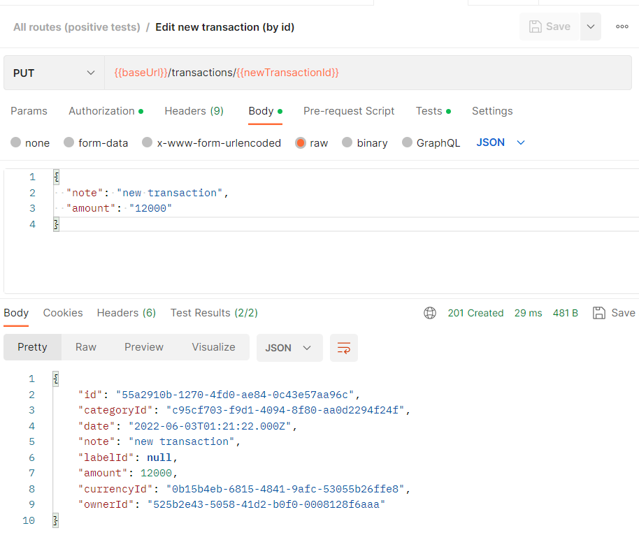
Task: Open the three-dot more actions menu
Action: click(x=621, y=27)
